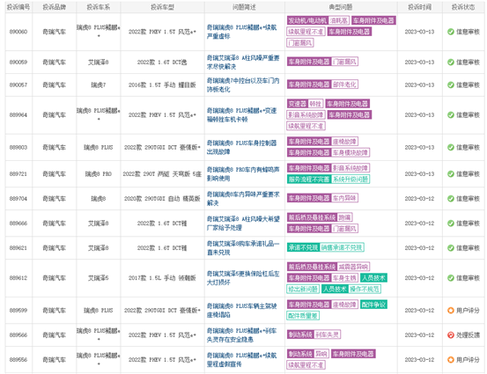Open complaint link 瑞虎8 PLUS车辆主驾驶座椅塌陷
Screen dimensions: 487x374
pos(242,310)
